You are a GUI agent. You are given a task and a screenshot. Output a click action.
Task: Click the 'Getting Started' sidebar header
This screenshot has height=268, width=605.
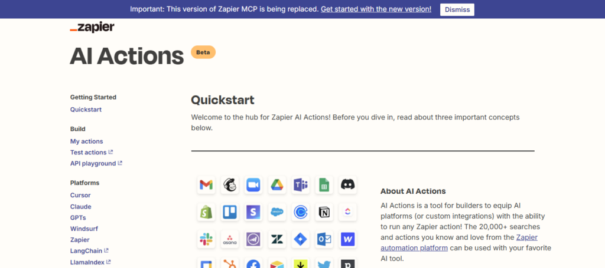tap(93, 97)
